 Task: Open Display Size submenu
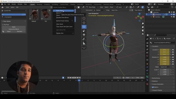(x=64, y=33)
